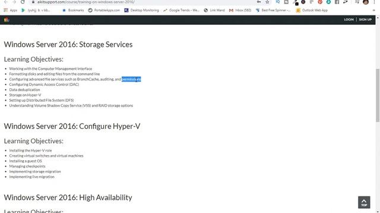Go forward using the browser forward arrow
Image resolution: width=380 pixels, height=213 pixels.
click(14, 2)
